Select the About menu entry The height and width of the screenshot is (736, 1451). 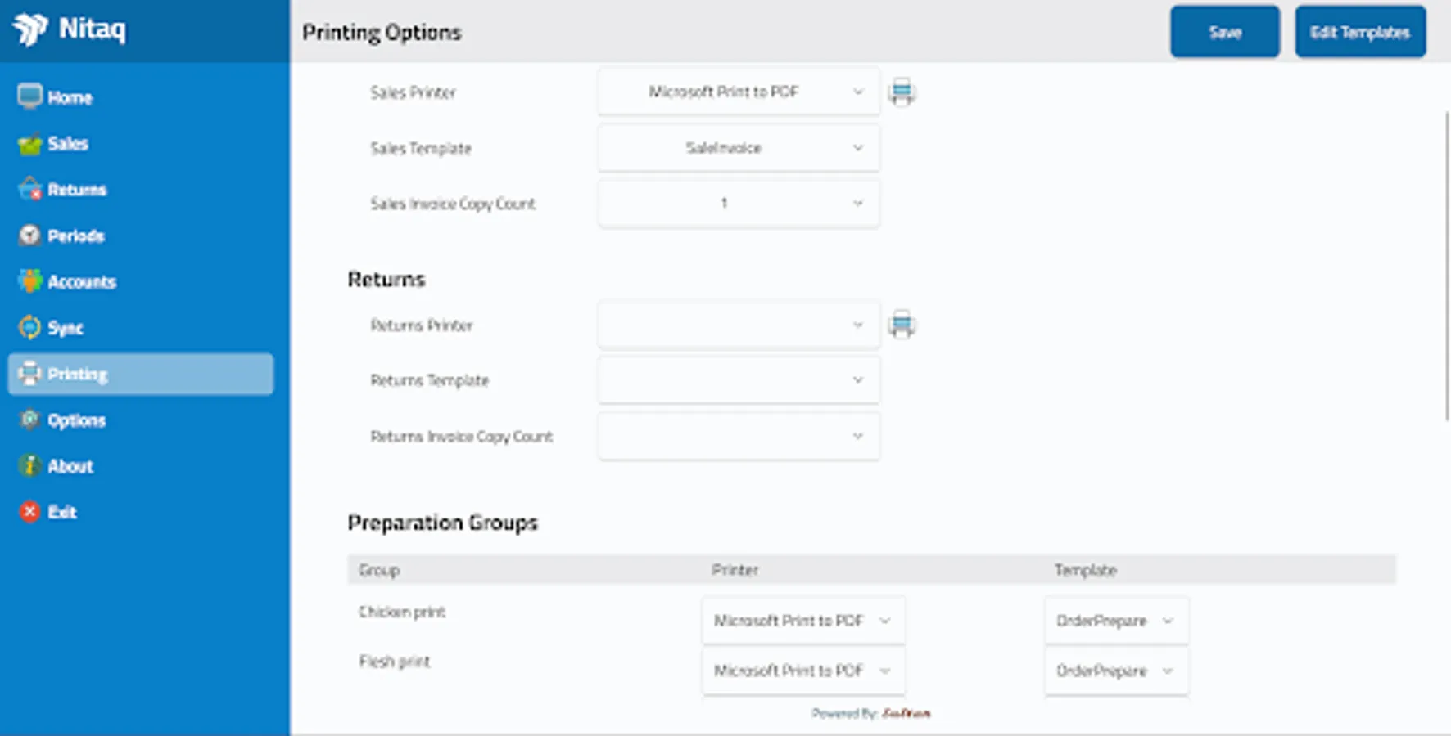point(70,466)
